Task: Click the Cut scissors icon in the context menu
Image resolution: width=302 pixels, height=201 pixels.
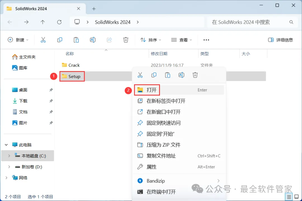Action: click(140, 75)
